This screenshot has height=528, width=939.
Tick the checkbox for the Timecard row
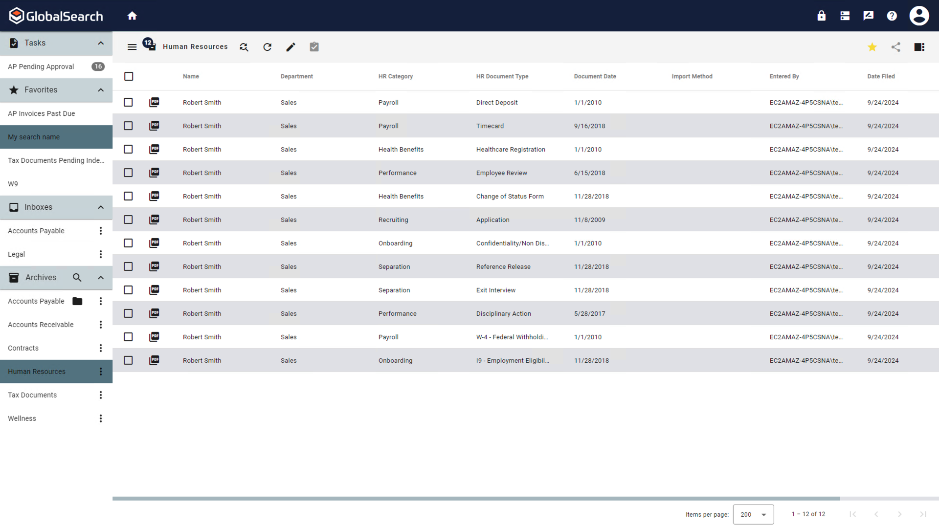coord(128,126)
